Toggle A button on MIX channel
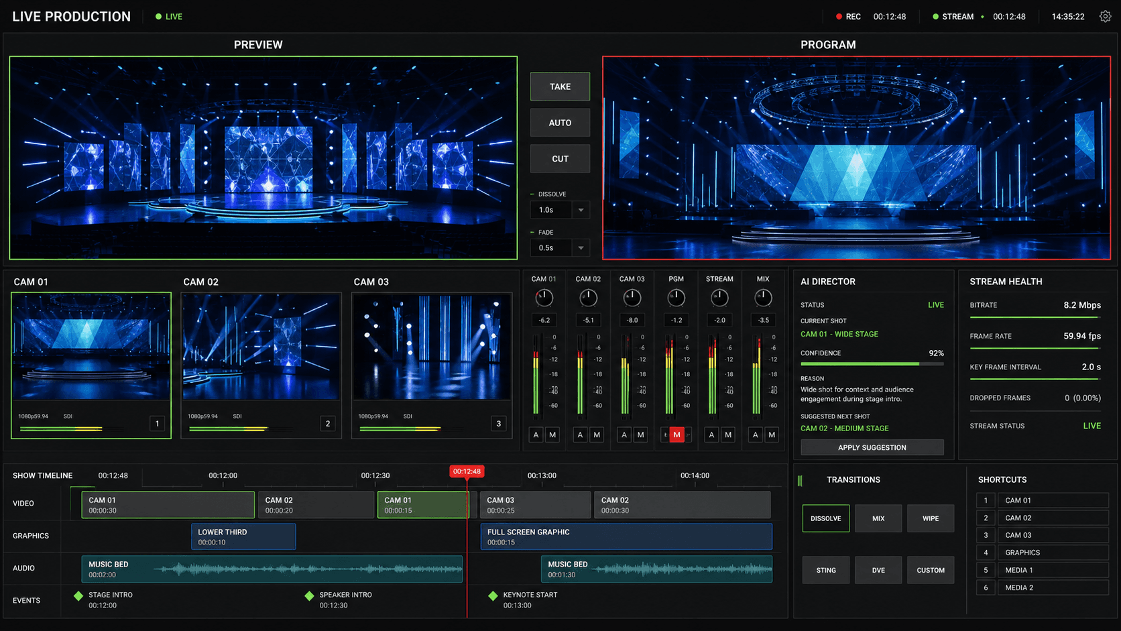The width and height of the screenshot is (1121, 631). coord(756,435)
